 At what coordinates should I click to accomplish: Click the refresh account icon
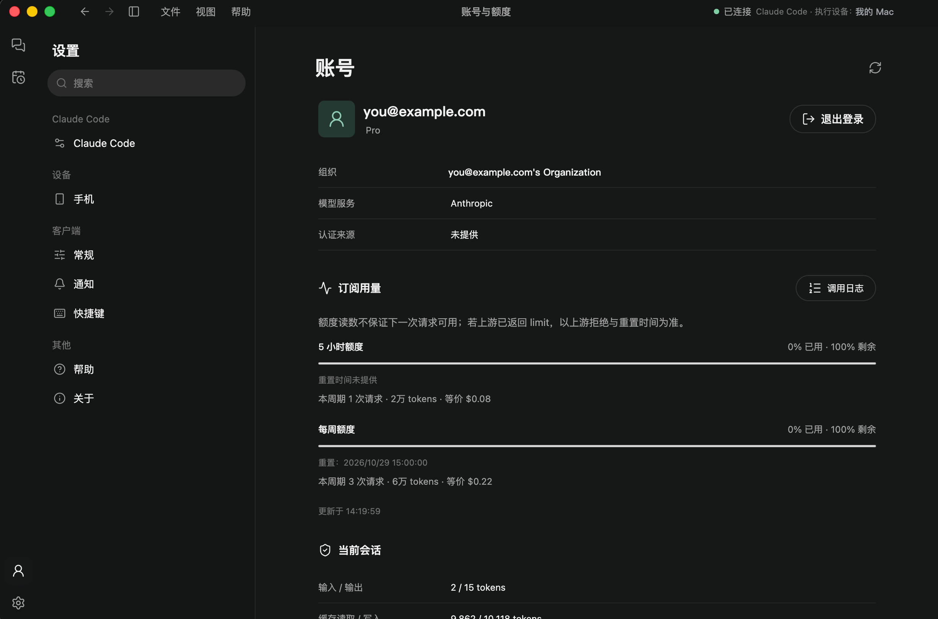[x=875, y=68]
